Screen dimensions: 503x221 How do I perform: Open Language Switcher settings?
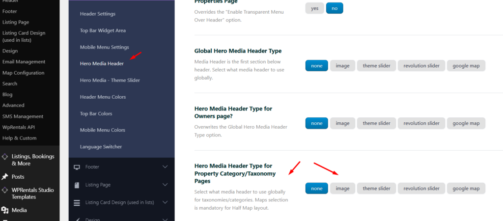tap(101, 146)
